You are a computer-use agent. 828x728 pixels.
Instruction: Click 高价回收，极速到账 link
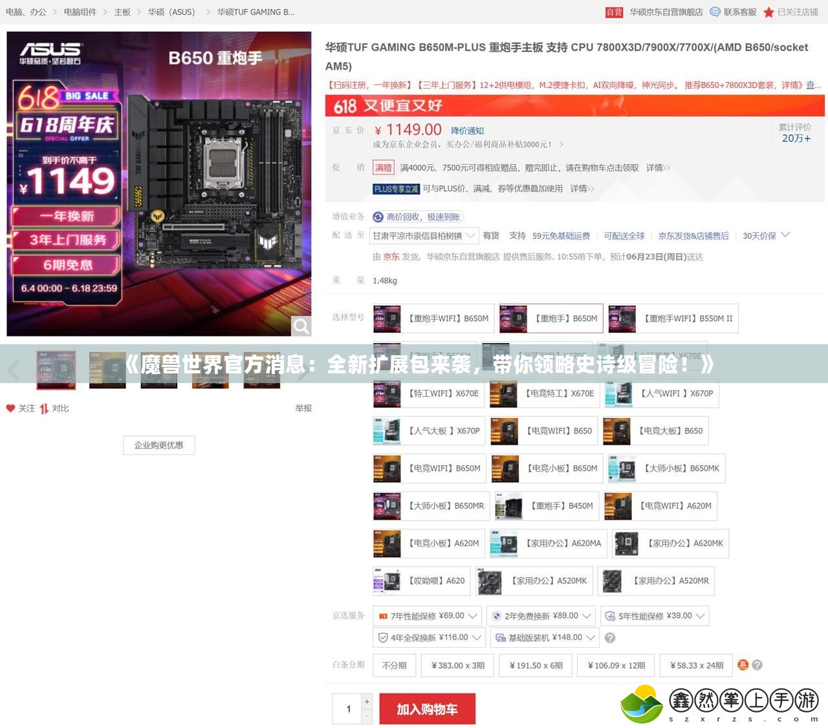[x=423, y=217]
